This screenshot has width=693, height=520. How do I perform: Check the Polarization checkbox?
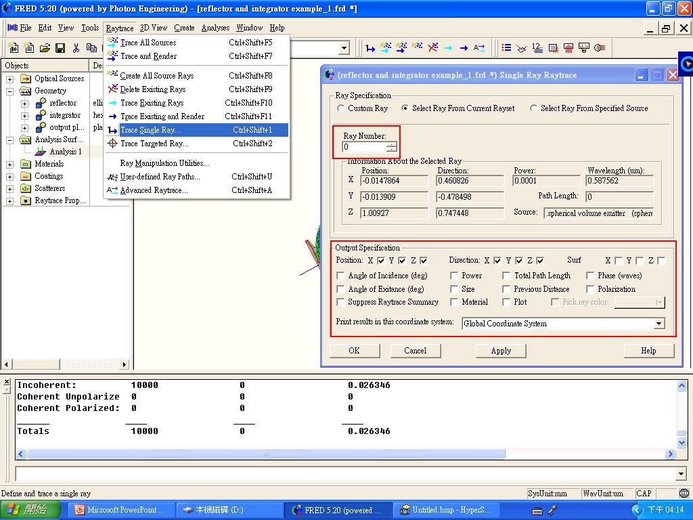pyautogui.click(x=590, y=289)
